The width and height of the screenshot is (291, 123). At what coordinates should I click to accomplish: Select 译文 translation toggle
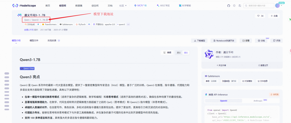186,53
